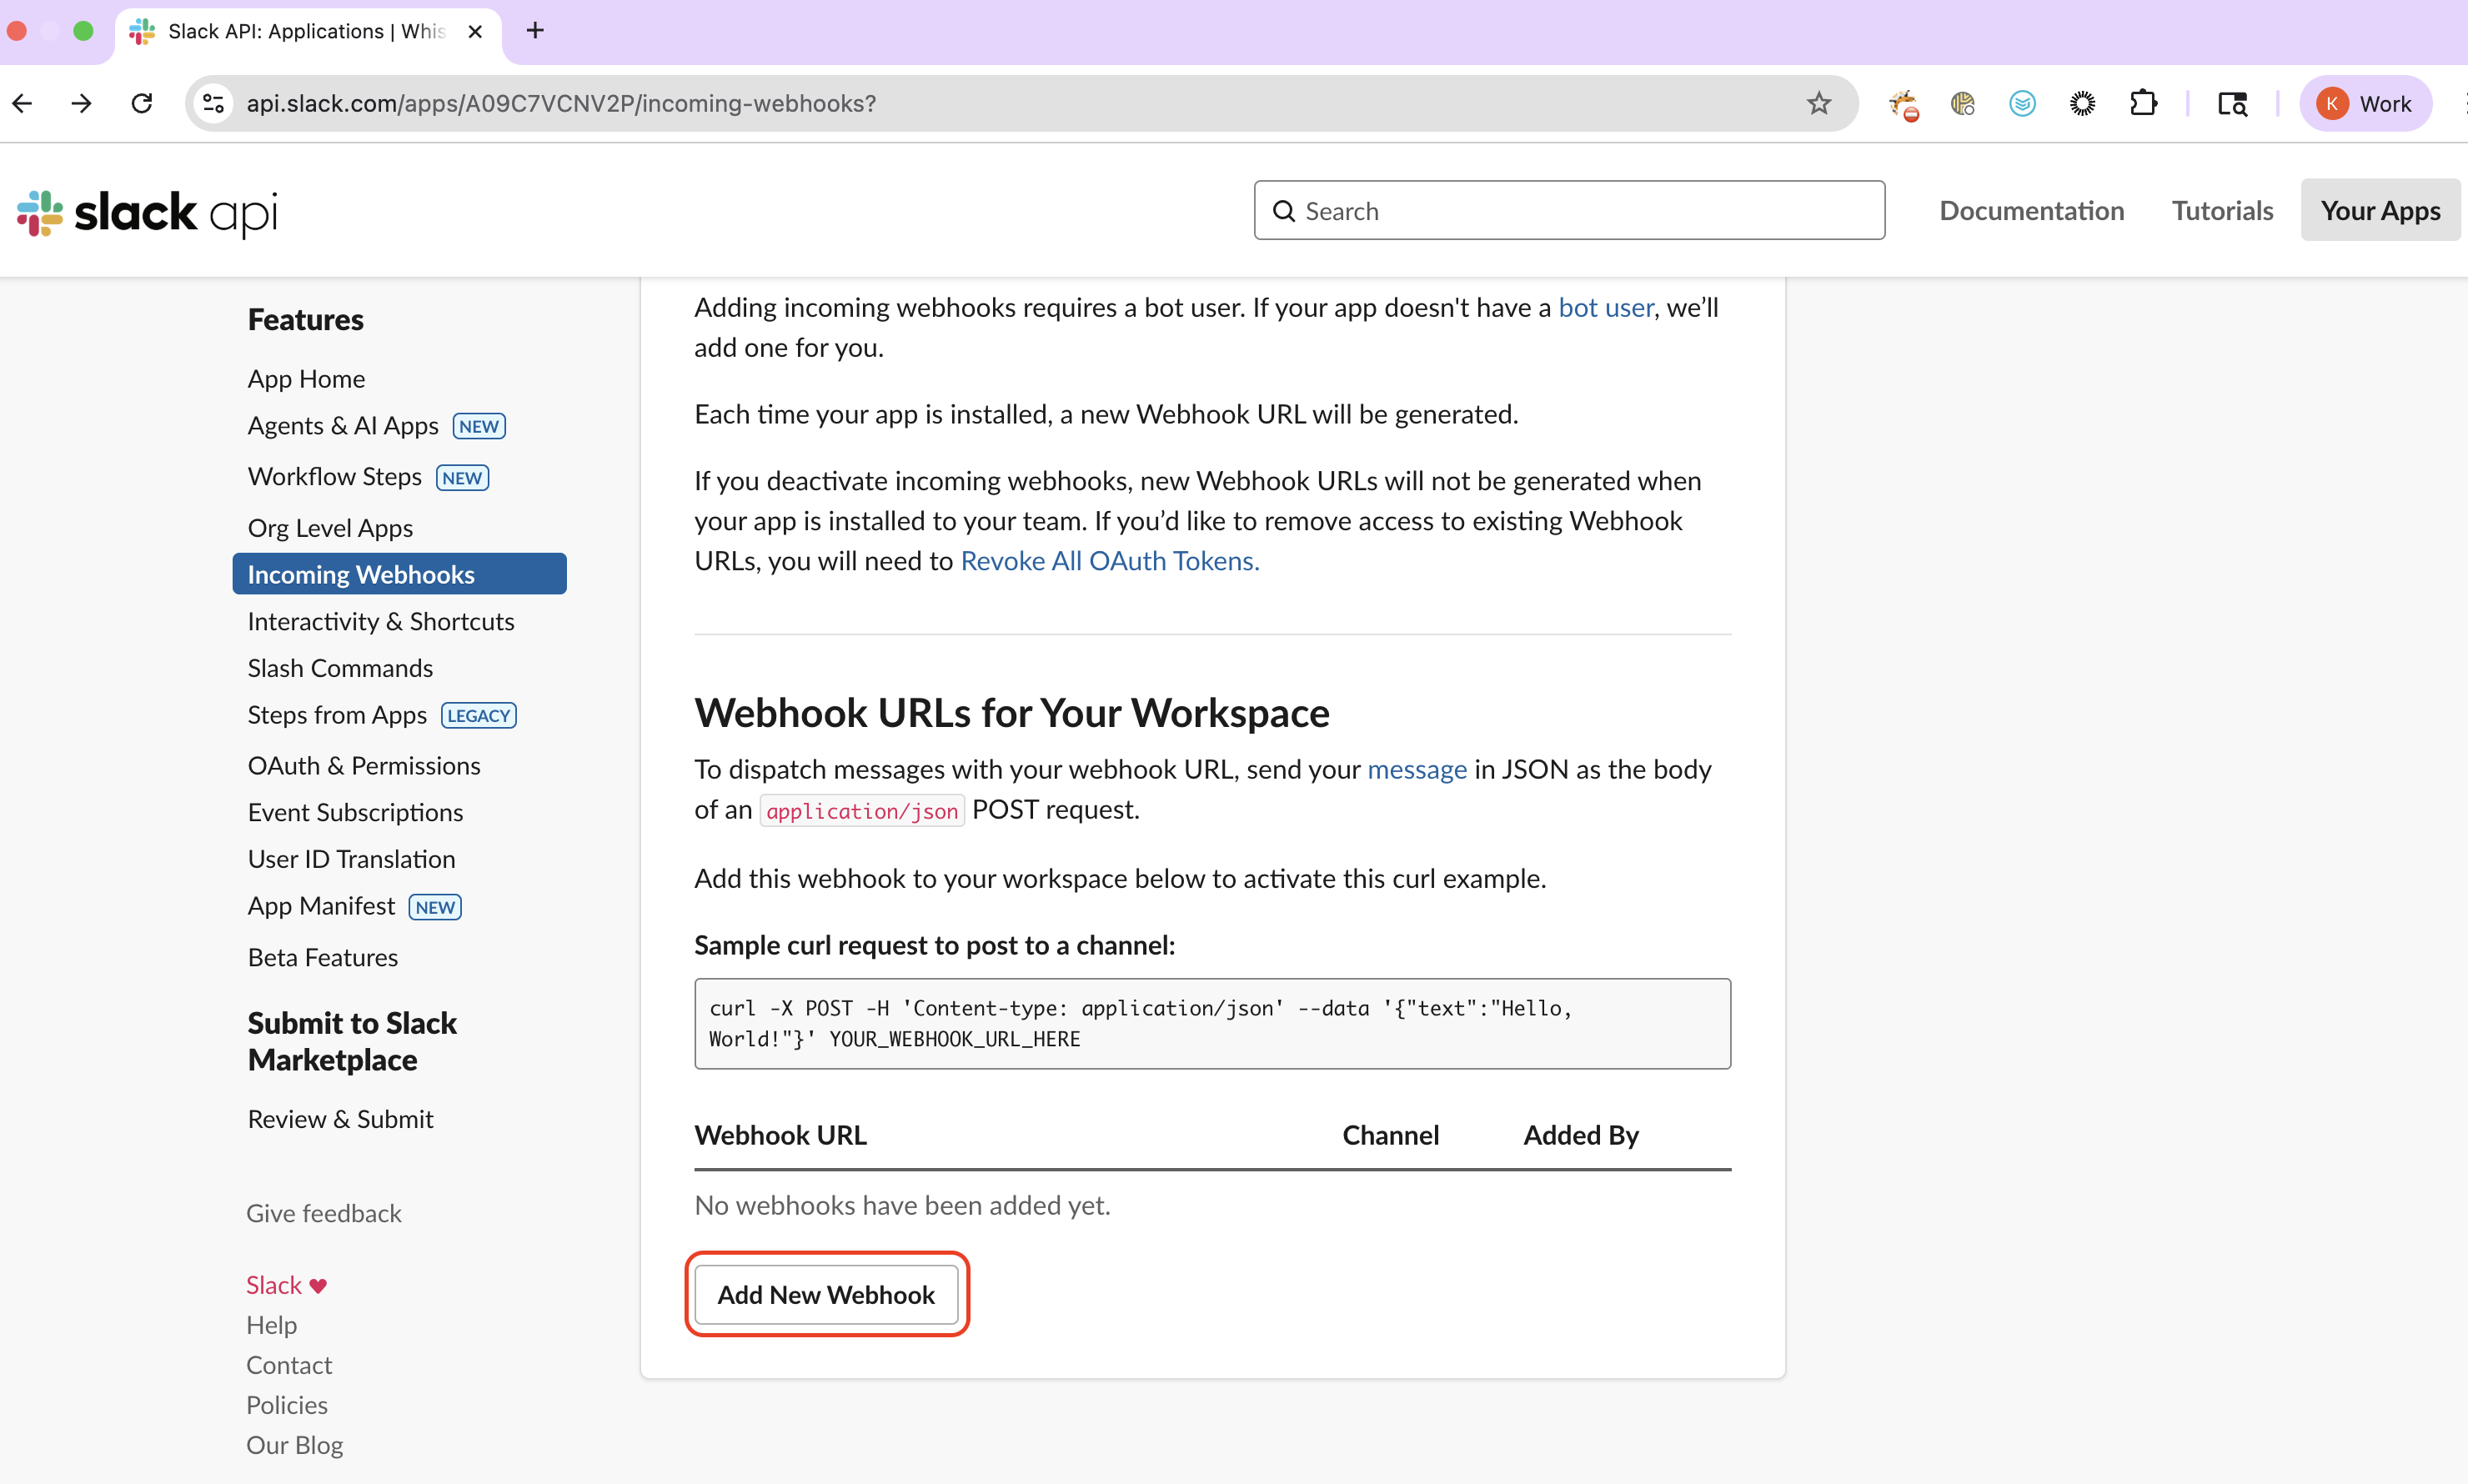Screen dimensions: 2468x1484
Task: Click the bot user link
Action: (1606, 307)
